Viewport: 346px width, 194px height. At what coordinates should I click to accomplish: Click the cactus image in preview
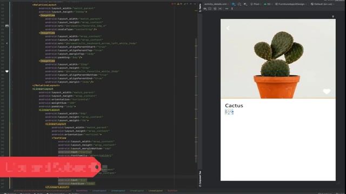tap(278, 59)
